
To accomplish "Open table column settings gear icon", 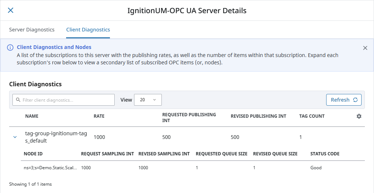I will pyautogui.click(x=359, y=116).
